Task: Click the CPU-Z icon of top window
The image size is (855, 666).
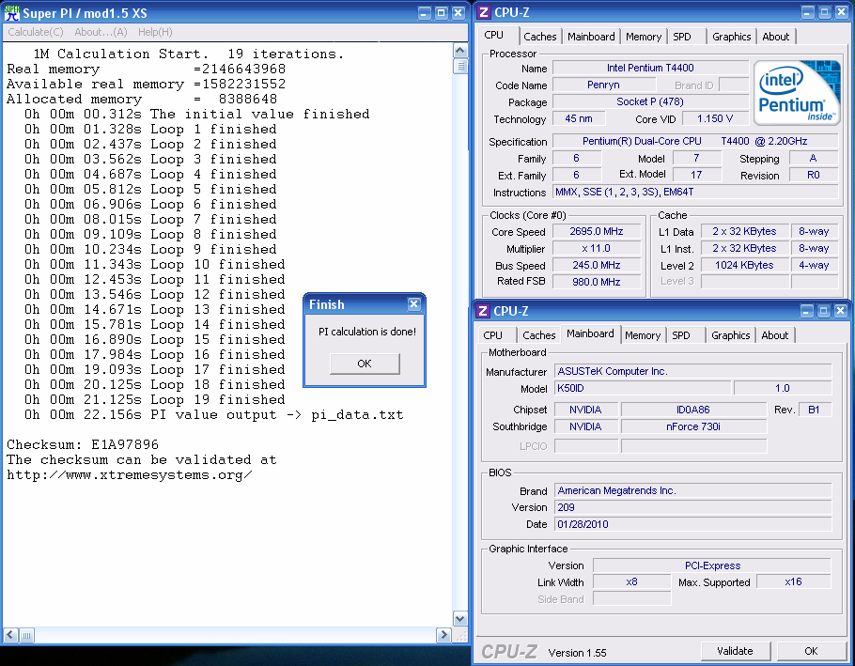Action: tap(483, 12)
